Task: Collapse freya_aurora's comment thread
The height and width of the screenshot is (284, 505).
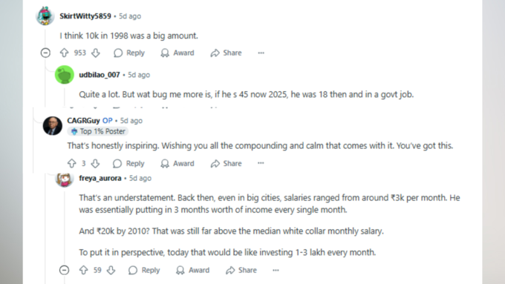Action: [x=64, y=270]
